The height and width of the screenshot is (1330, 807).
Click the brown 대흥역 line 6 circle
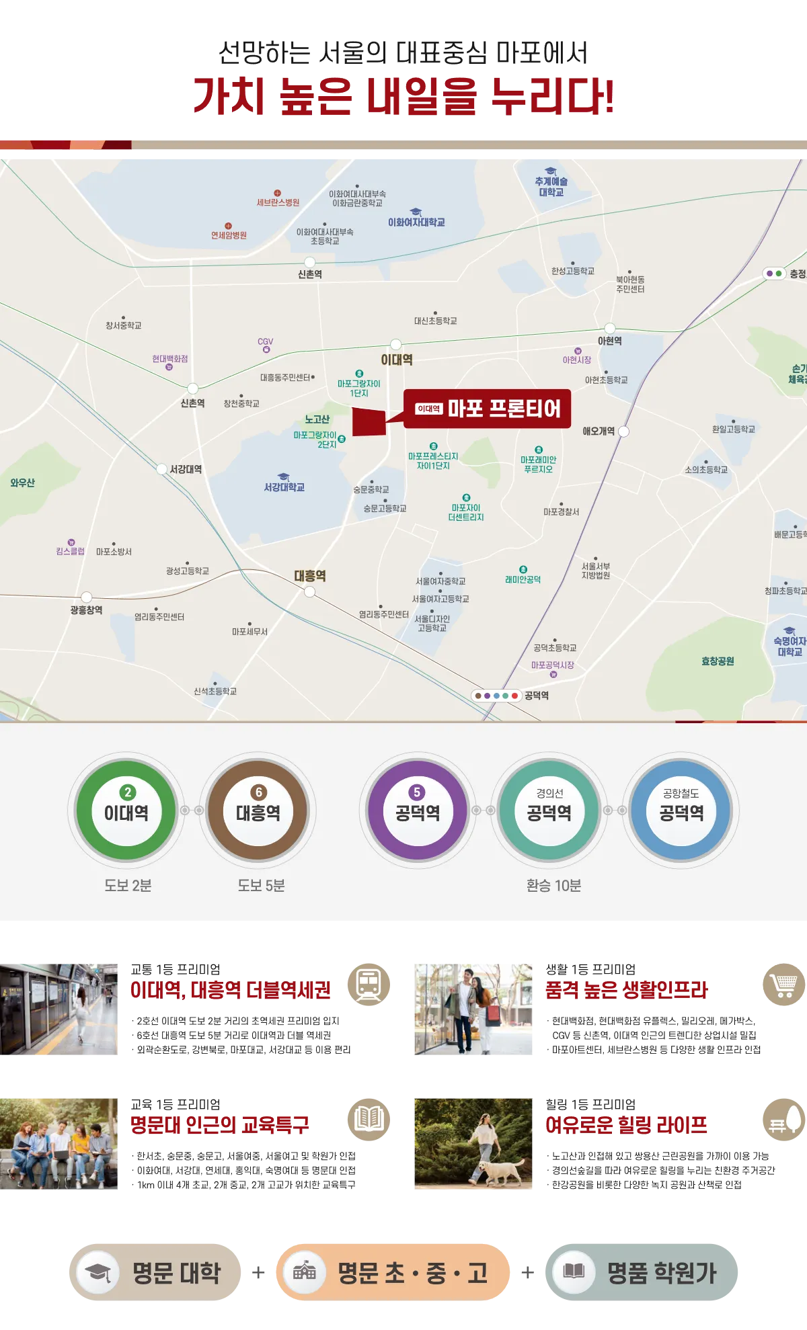[258, 811]
